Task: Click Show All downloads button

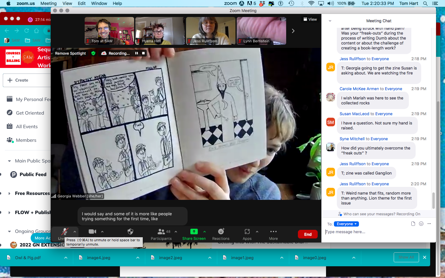Action: (x=406, y=257)
